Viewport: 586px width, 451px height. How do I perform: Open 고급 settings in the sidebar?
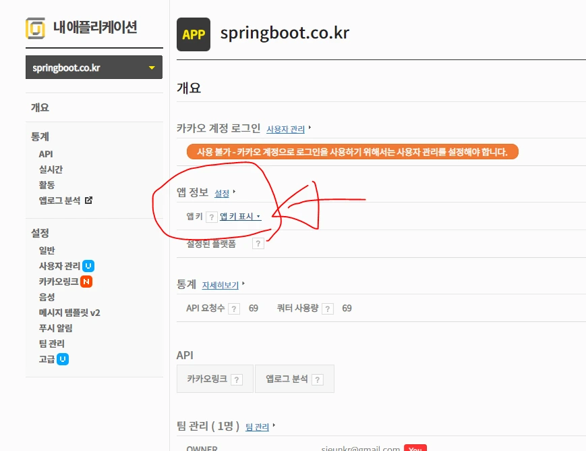click(47, 360)
